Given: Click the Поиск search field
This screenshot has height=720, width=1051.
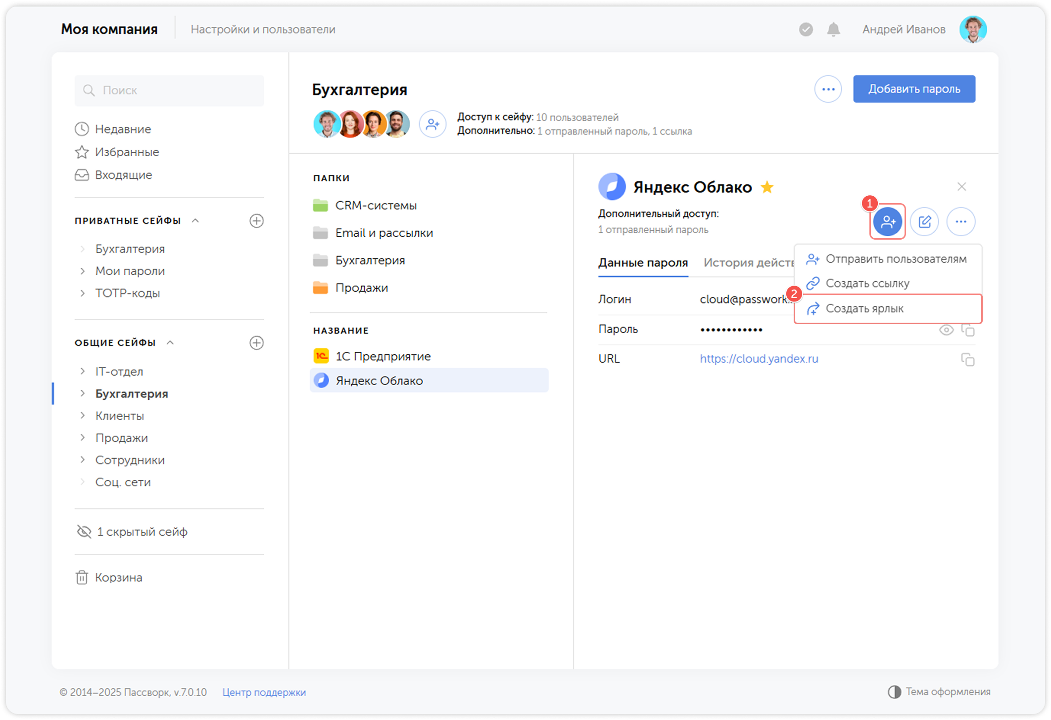Looking at the screenshot, I should point(169,90).
